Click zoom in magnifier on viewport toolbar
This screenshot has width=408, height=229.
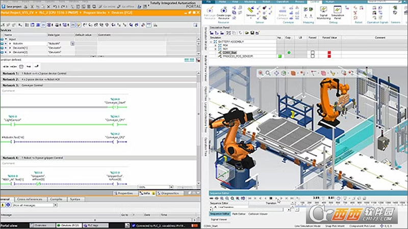coord(261,73)
